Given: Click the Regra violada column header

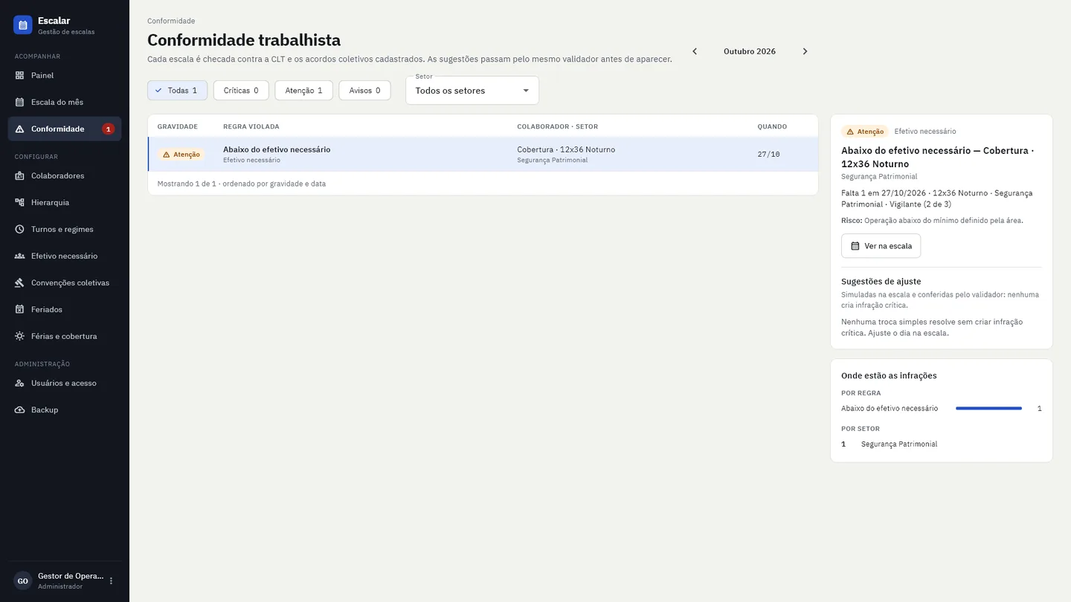Looking at the screenshot, I should tap(251, 126).
